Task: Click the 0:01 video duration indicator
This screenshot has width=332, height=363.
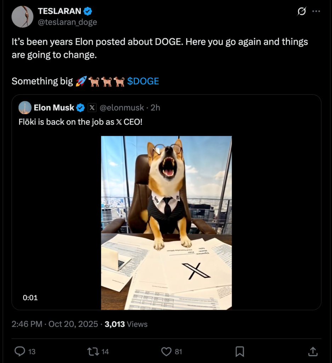Action: click(x=30, y=298)
